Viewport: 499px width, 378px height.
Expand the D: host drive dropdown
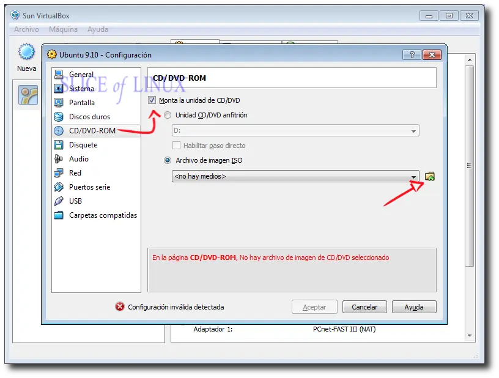tap(295, 130)
